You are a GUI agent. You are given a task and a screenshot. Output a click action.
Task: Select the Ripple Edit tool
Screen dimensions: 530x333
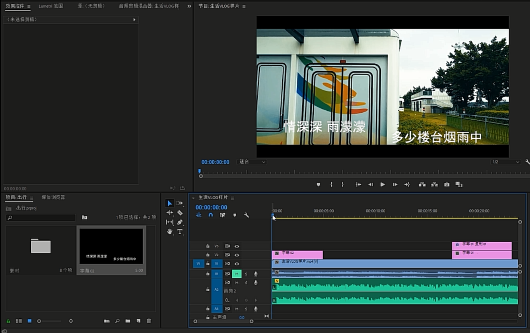coord(170,213)
